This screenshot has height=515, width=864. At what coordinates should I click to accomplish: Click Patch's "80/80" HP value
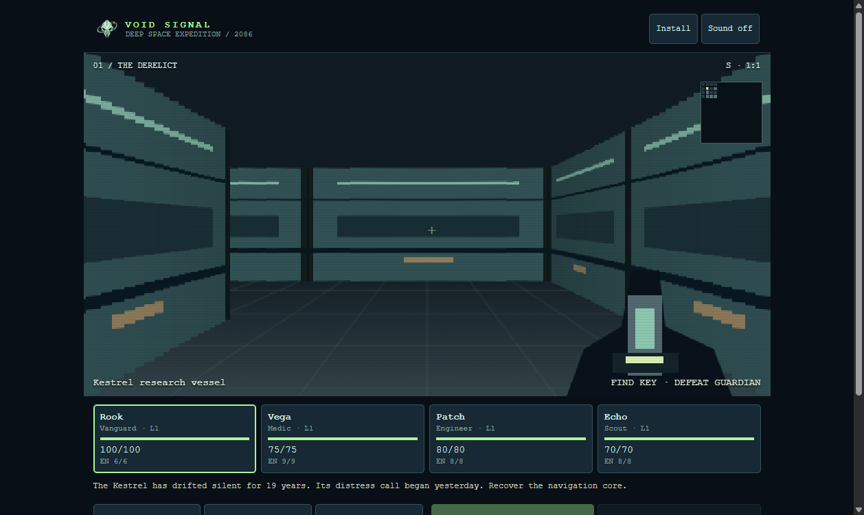451,450
